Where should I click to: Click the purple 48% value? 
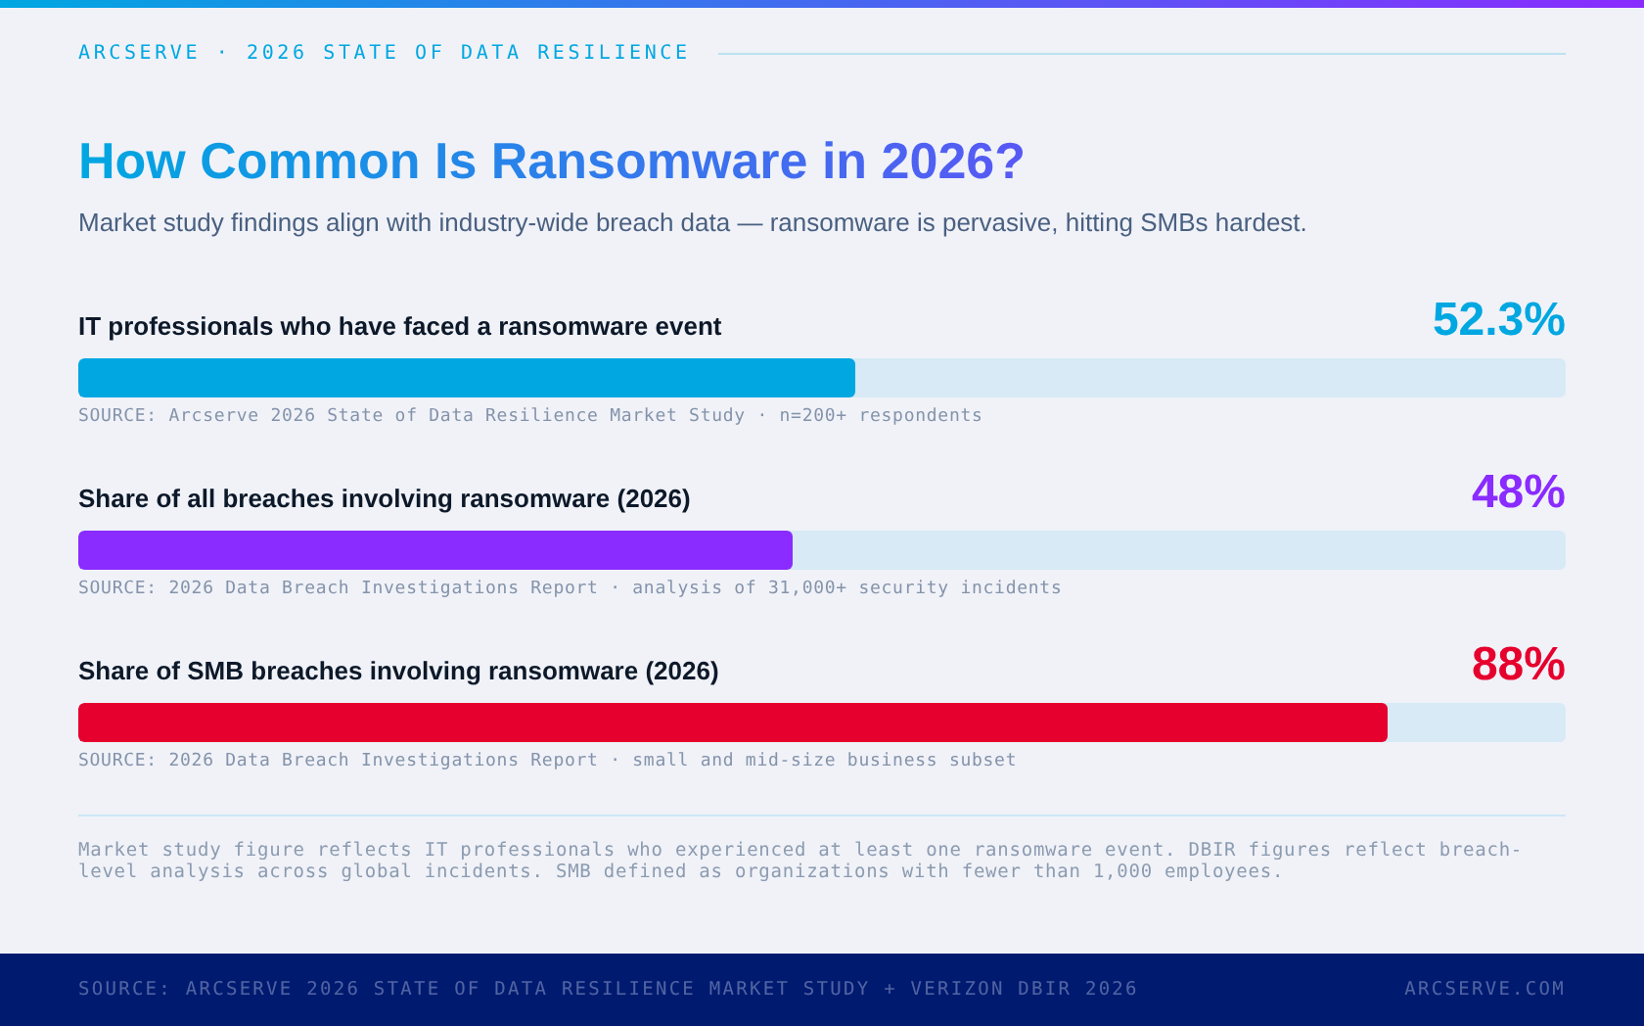click(x=1518, y=491)
